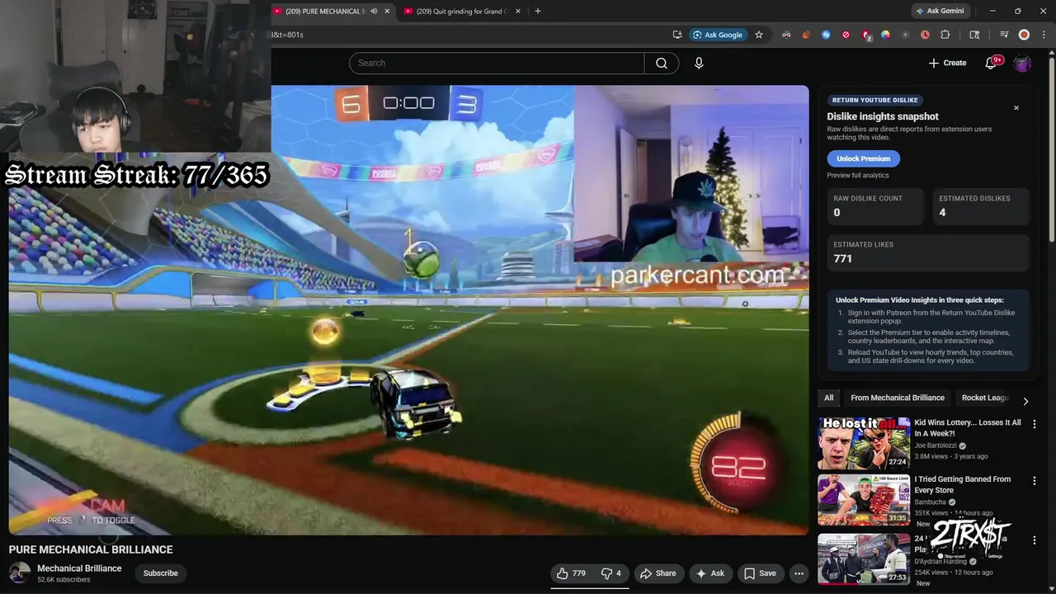Bookmark this page with the star icon
The height and width of the screenshot is (594, 1056).
759,35
